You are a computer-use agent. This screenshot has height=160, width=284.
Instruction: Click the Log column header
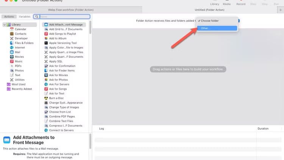pos(101,129)
